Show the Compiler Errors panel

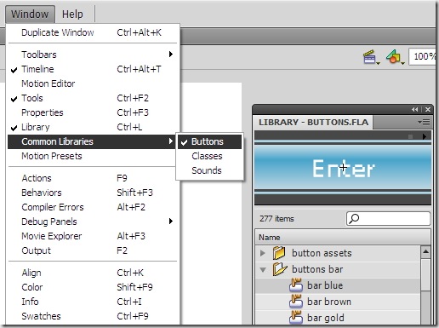[x=93, y=207]
